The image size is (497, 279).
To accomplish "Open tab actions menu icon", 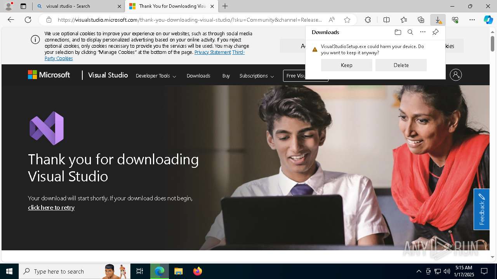I will (x=23, y=6).
